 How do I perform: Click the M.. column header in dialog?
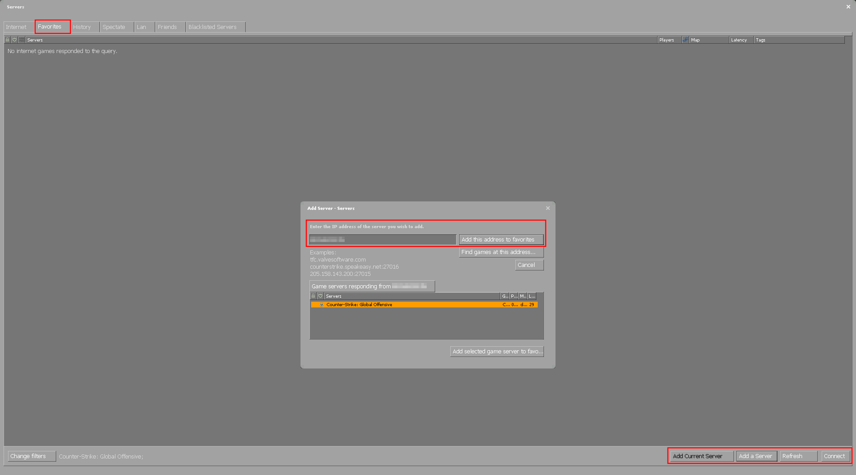523,296
